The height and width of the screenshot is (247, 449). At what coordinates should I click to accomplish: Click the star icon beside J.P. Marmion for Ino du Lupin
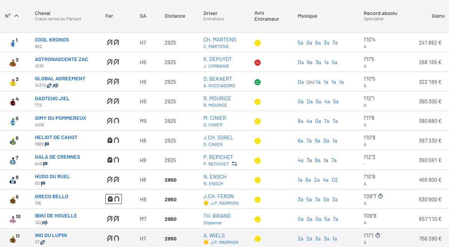(206, 242)
